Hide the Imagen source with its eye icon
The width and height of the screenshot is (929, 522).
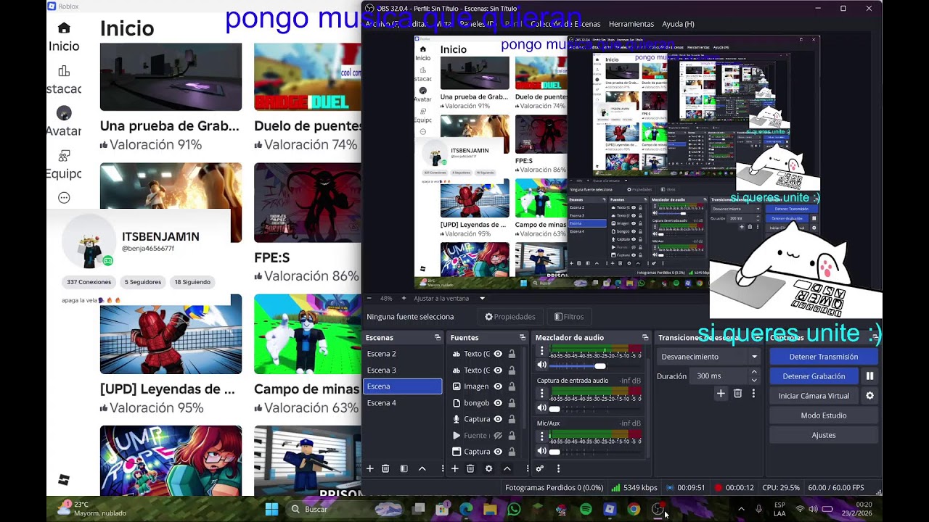pyautogui.click(x=498, y=386)
